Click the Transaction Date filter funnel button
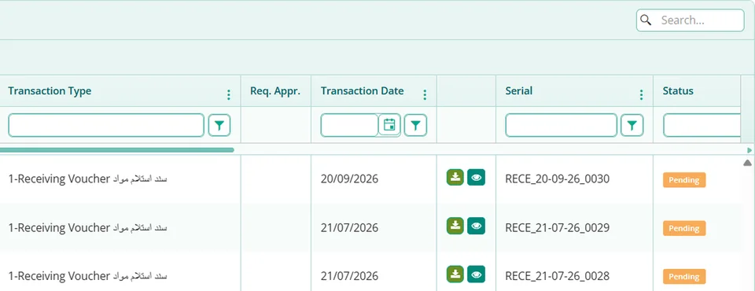Screen dimensions: 755x291 (x=415, y=126)
